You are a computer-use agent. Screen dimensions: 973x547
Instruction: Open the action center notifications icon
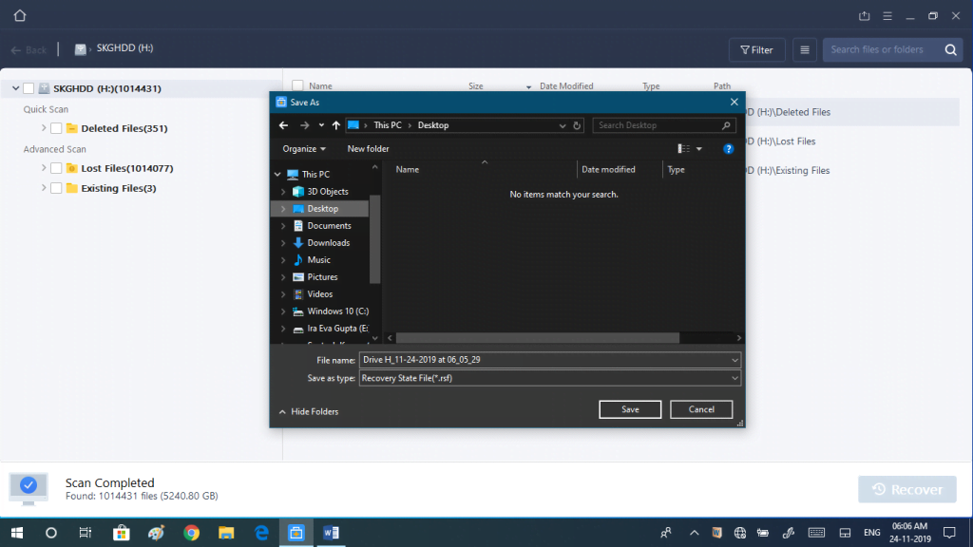(x=949, y=533)
